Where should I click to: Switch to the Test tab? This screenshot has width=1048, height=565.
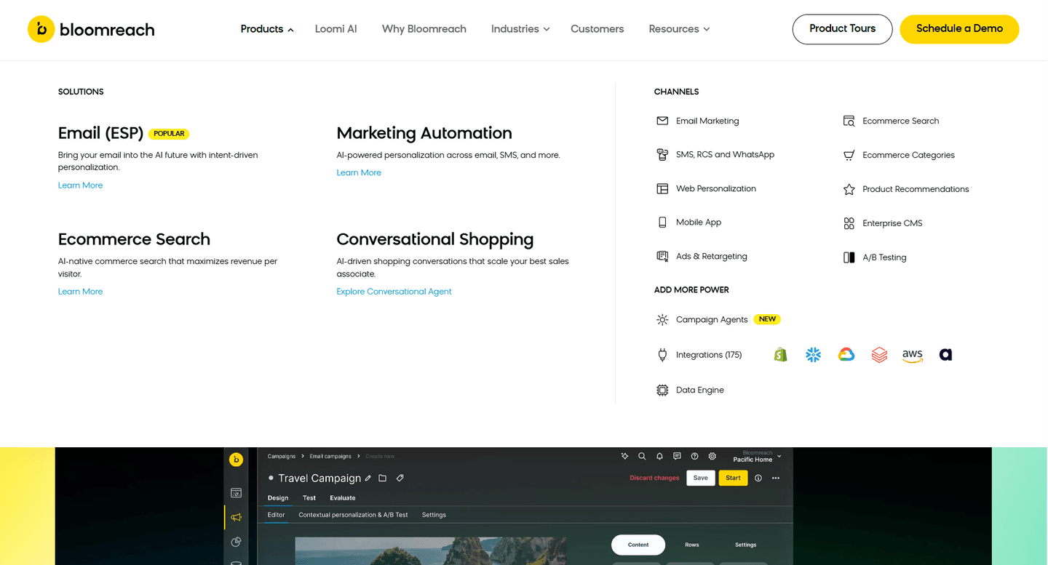(x=309, y=498)
